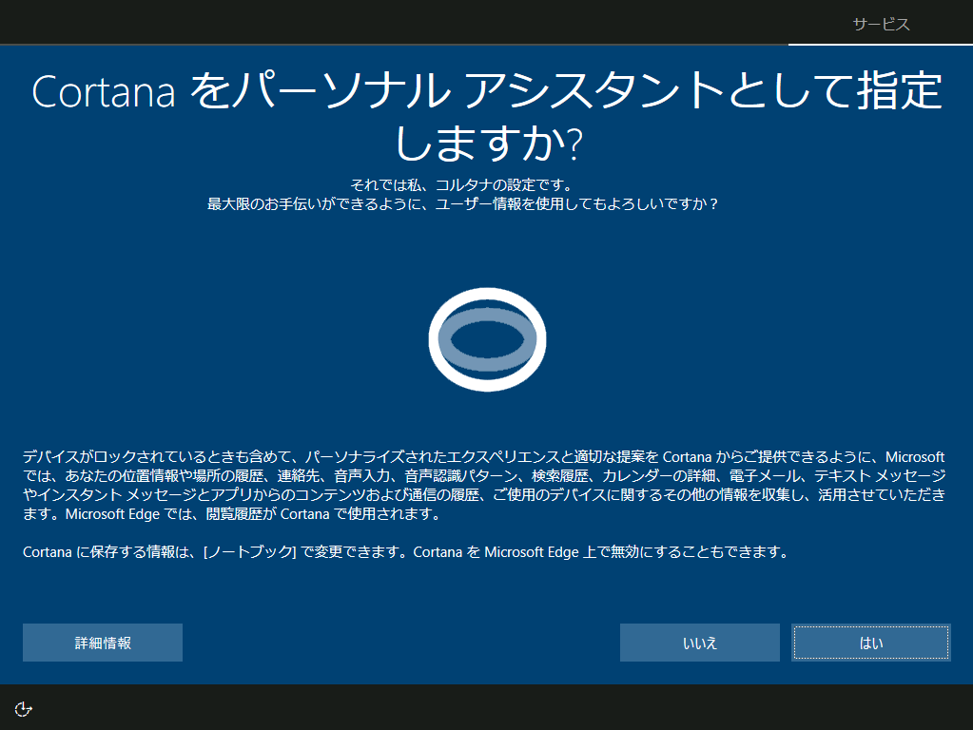Click the line '最大限のお手伝いができるように'
This screenshot has width=973, height=730.
coord(462,204)
